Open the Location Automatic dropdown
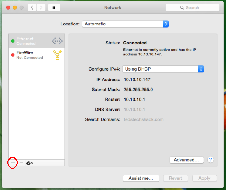 [x=125, y=24]
